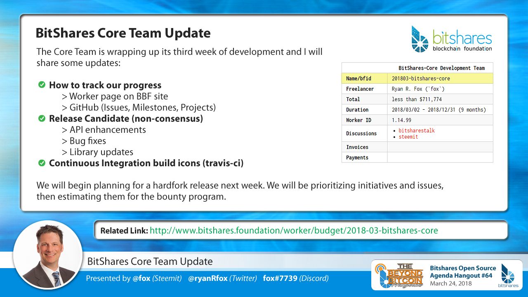Image resolution: width=528 pixels, height=297 pixels.
Task: Click the presenter portrait photo
Action: click(x=48, y=255)
